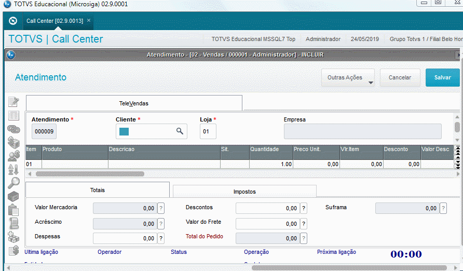Switch to the Impostos tab
This screenshot has height=271, width=463.
(244, 192)
